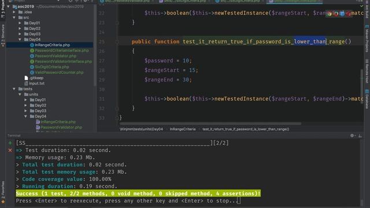Open Safari browser preview icon in editor
Viewport: 370px width, 208px height.
pos(342,14)
